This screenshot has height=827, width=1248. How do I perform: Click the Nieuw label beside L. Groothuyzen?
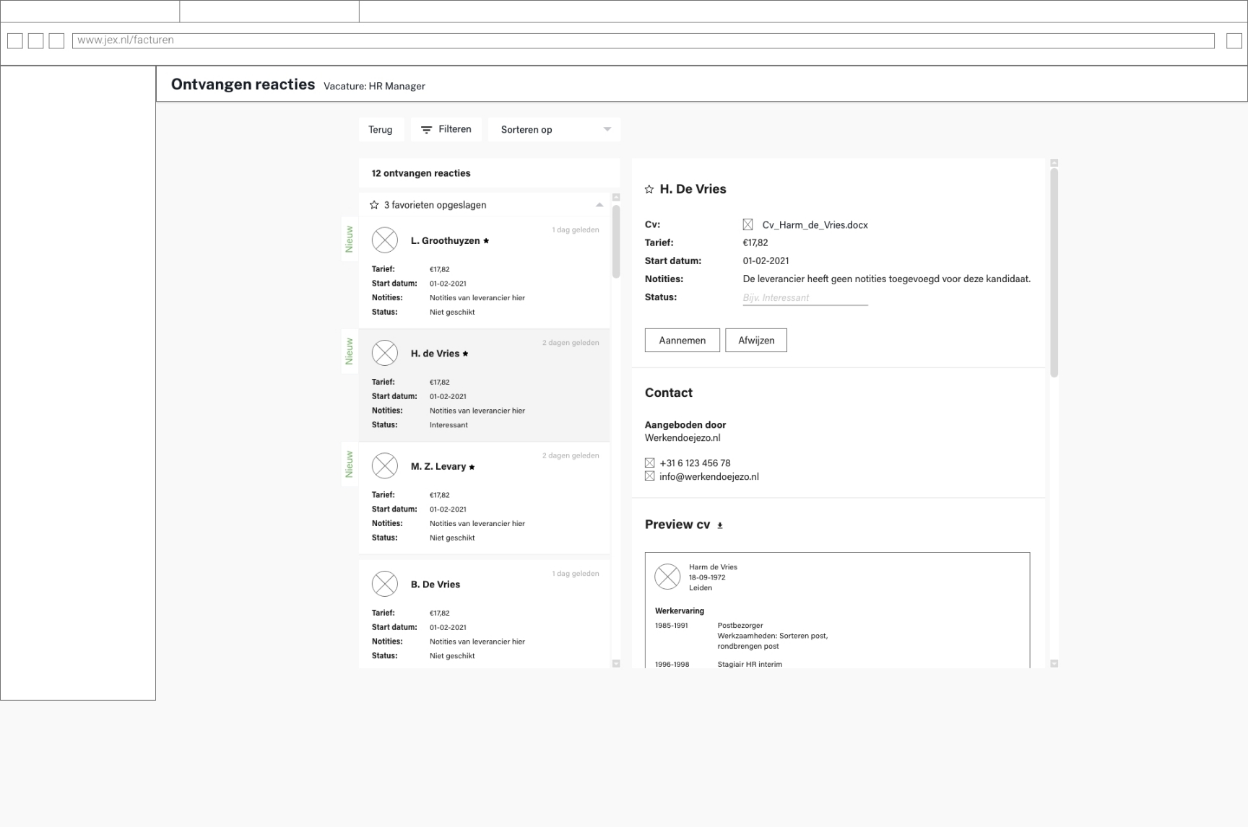349,240
